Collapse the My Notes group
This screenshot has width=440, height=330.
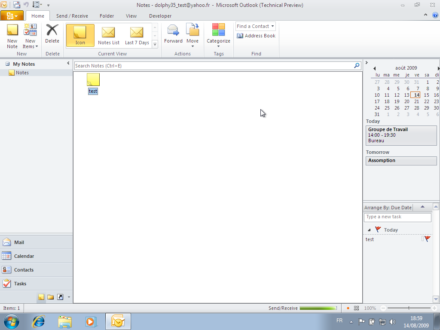(x=8, y=64)
